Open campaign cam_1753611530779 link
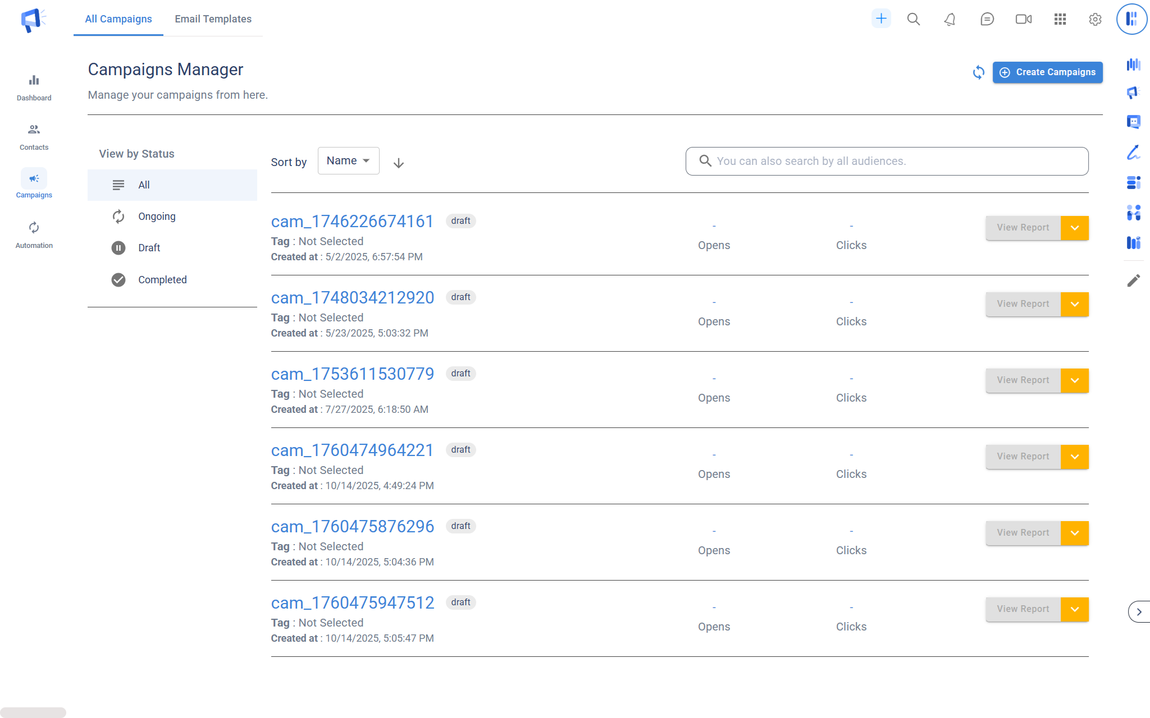The height and width of the screenshot is (718, 1150). coord(352,374)
